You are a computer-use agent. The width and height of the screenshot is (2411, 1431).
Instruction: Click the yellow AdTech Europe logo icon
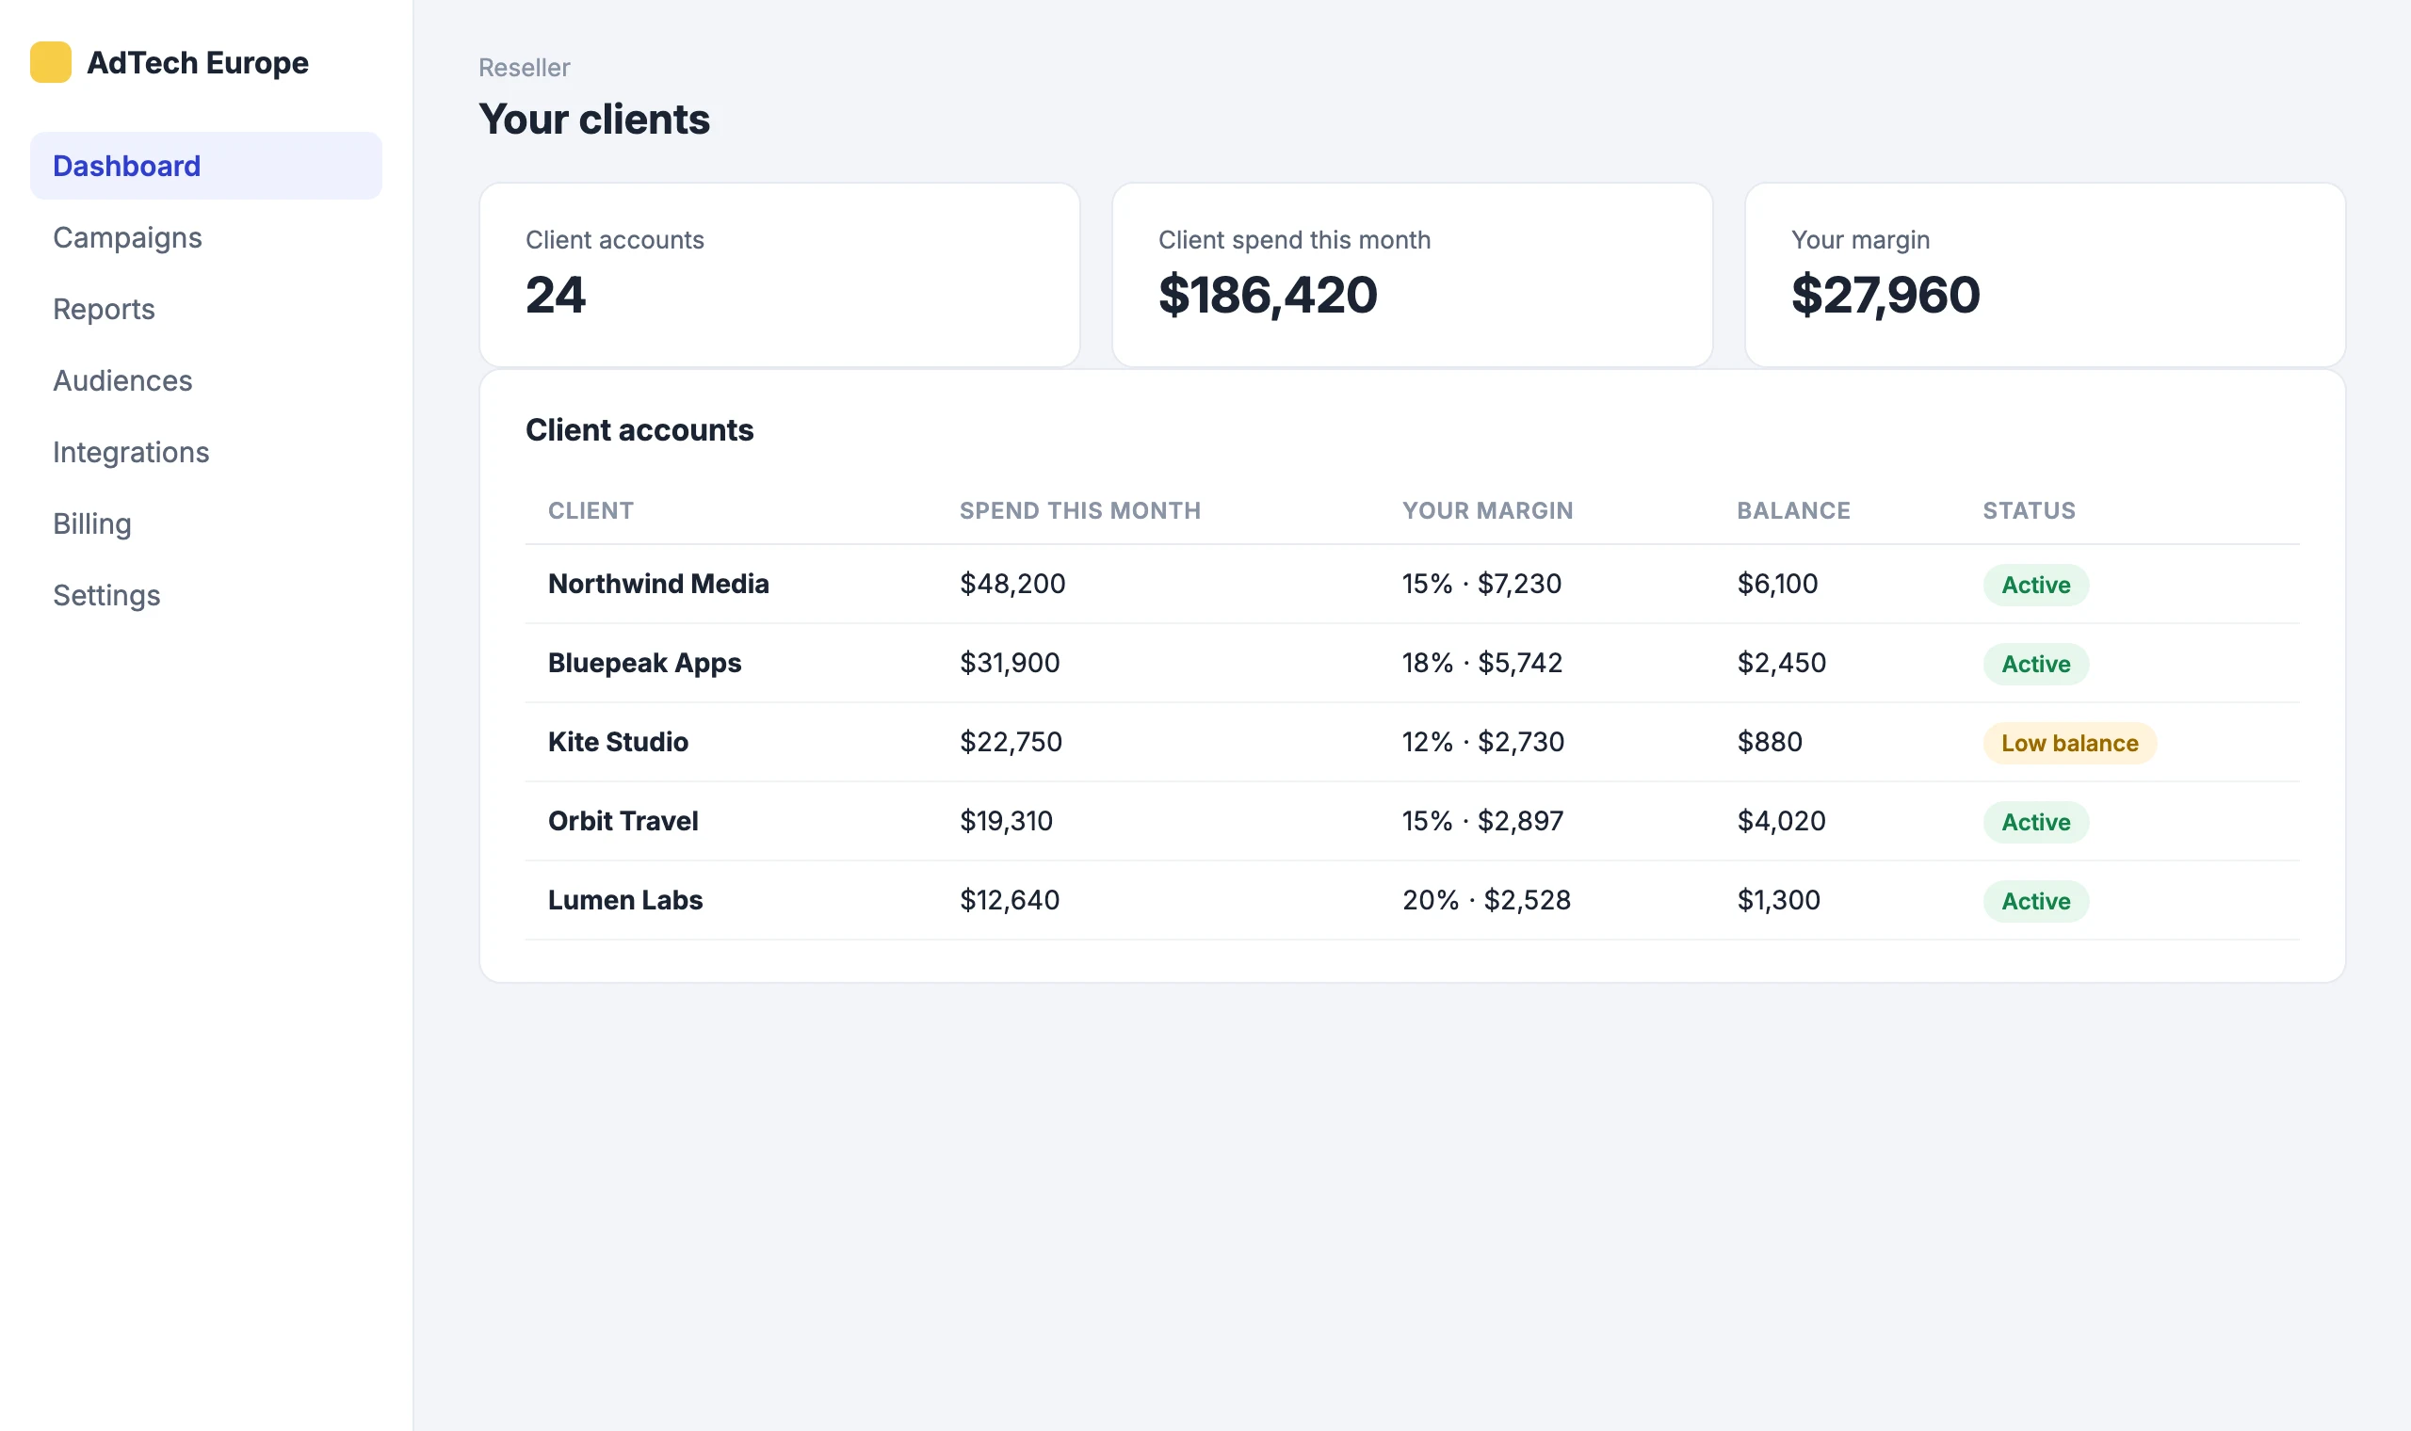[50, 63]
